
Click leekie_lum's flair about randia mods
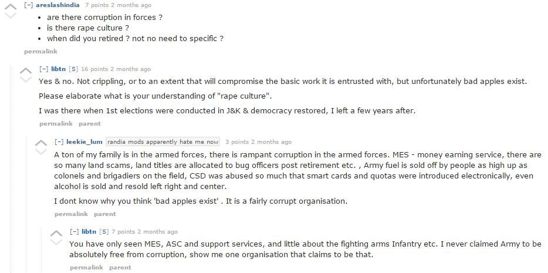(163, 142)
